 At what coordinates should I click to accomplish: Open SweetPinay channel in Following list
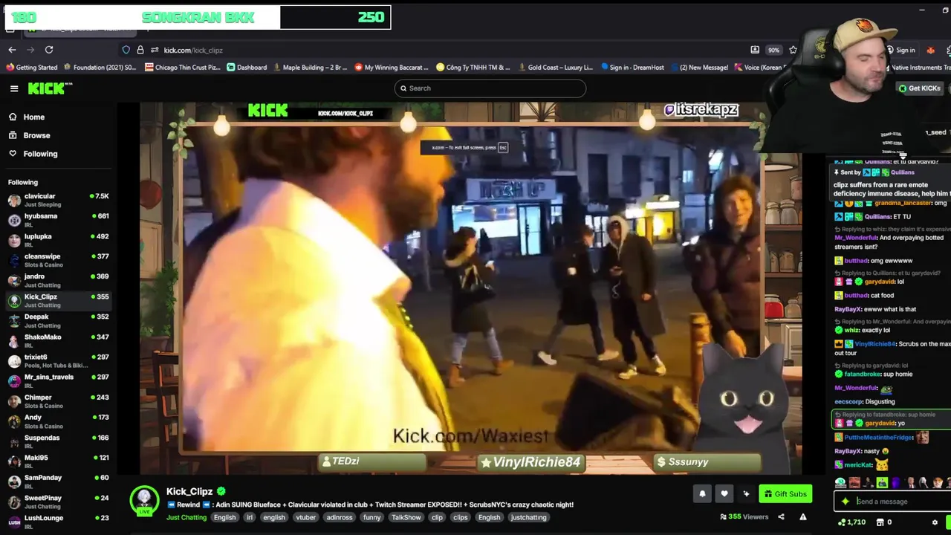pyautogui.click(x=58, y=502)
